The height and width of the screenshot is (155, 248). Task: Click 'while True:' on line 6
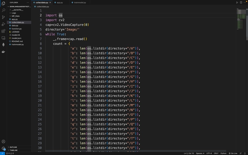point(56,34)
